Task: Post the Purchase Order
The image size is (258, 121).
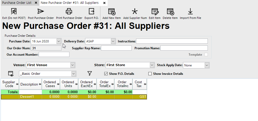Action: pyautogui.click(x=41, y=11)
